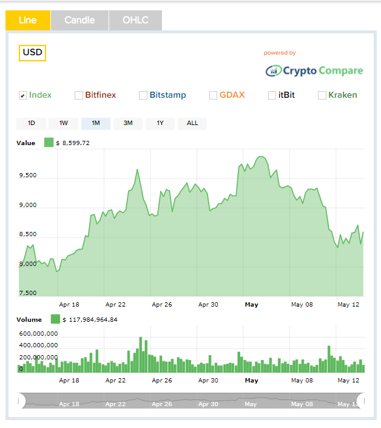Click the $ 8,599.72 value readout
The height and width of the screenshot is (428, 381).
[73, 143]
